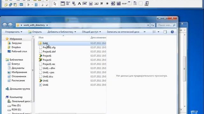Go back in Explorer navigation
The width and height of the screenshot is (204, 114).
pyautogui.click(x=5, y=25)
